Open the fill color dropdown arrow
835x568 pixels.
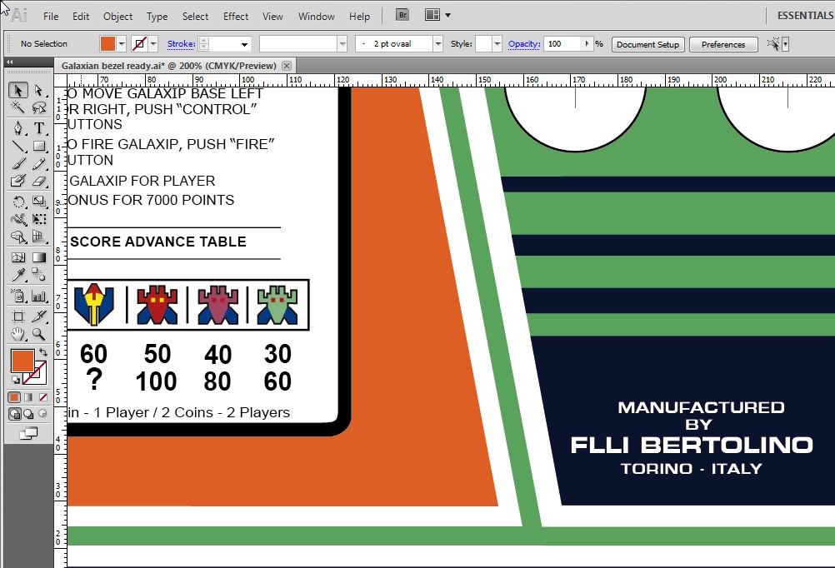coord(122,43)
